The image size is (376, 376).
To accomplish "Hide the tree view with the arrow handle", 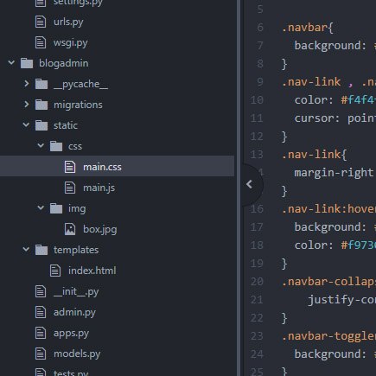I will [x=250, y=184].
